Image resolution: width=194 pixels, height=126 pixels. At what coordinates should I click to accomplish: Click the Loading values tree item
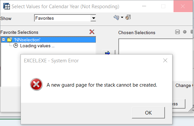(x=37, y=46)
